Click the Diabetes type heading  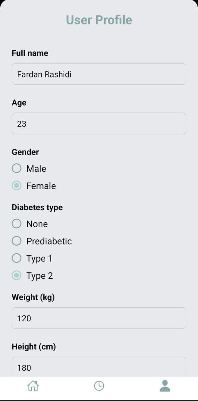pos(37,207)
